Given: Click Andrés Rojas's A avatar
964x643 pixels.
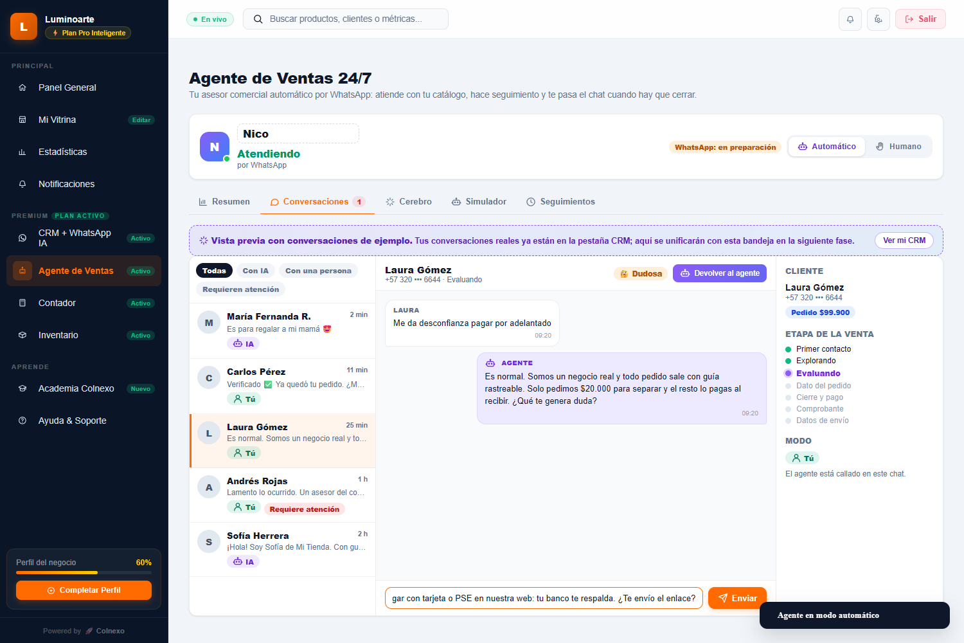Looking at the screenshot, I should pyautogui.click(x=209, y=487).
